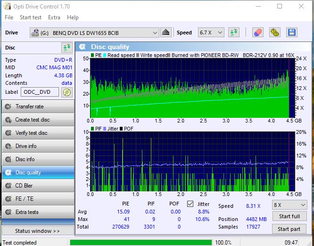Uncheck the Jitter checkbox
Viewport: 314px width, 246px height.
coord(190,204)
